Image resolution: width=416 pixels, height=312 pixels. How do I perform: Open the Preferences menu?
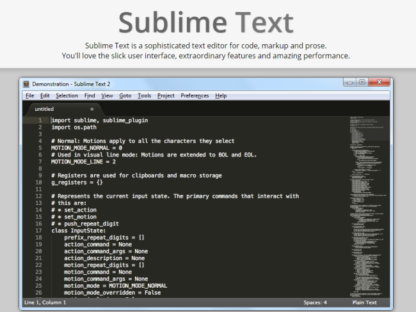(195, 95)
